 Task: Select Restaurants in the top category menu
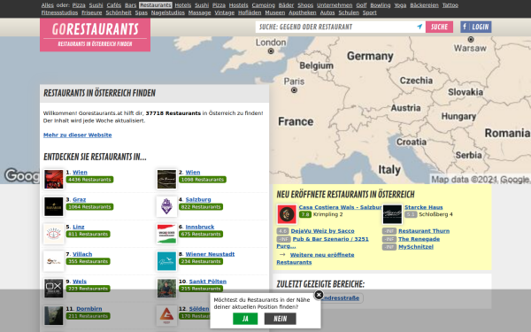(x=156, y=5)
